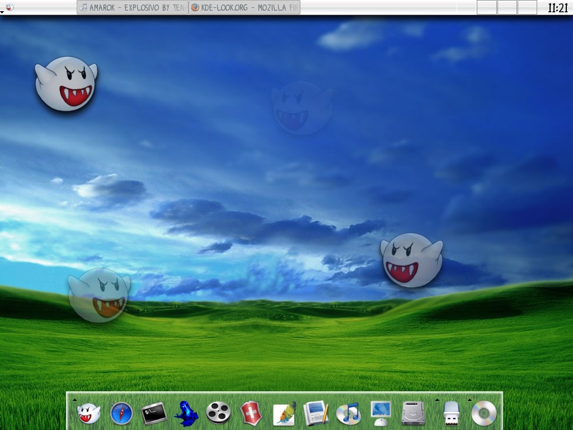Launch the colorful feather graphics application
Image resolution: width=573 pixels, height=430 pixels.
pyautogui.click(x=284, y=414)
